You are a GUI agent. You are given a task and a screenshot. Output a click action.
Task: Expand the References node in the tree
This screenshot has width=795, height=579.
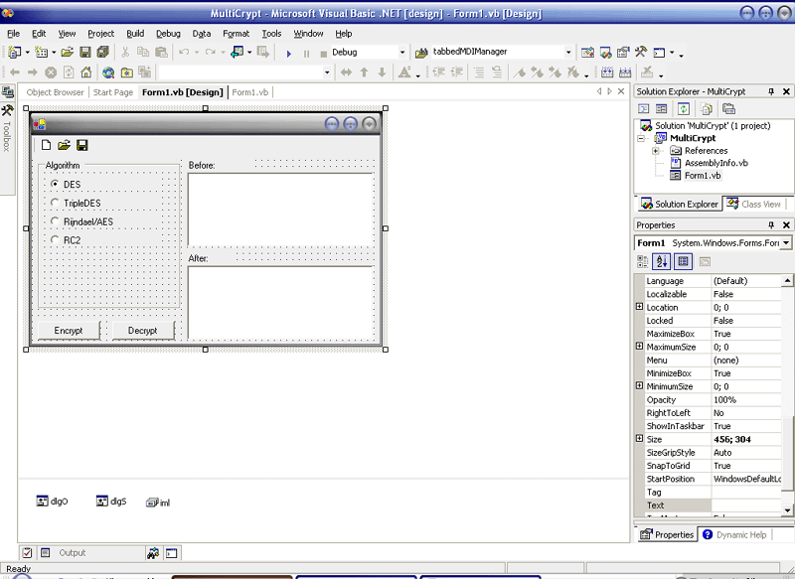[x=656, y=151]
